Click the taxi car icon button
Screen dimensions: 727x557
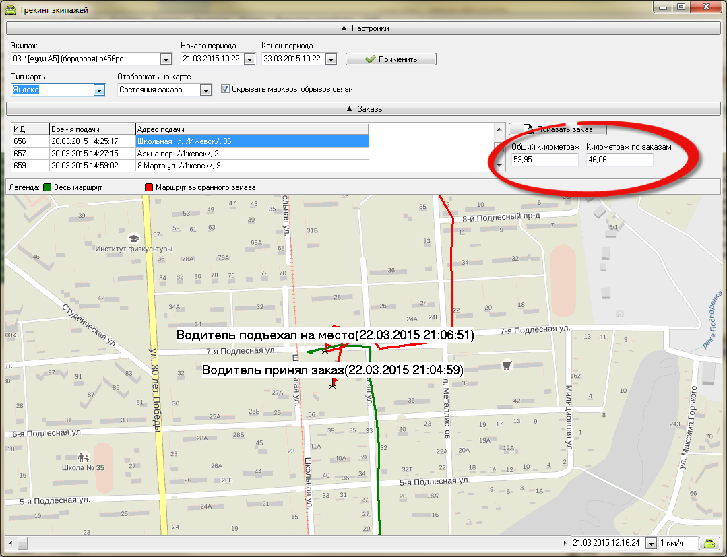point(709,543)
